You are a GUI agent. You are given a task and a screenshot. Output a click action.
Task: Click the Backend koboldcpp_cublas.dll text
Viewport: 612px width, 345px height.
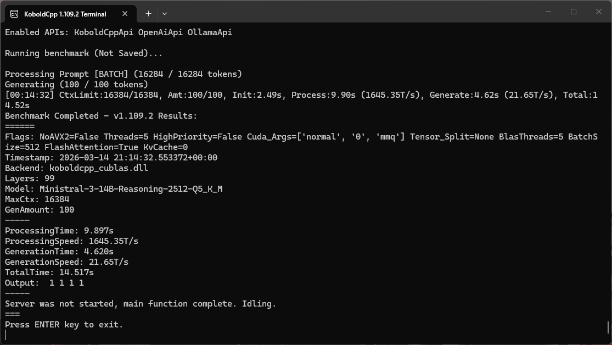coord(76,168)
